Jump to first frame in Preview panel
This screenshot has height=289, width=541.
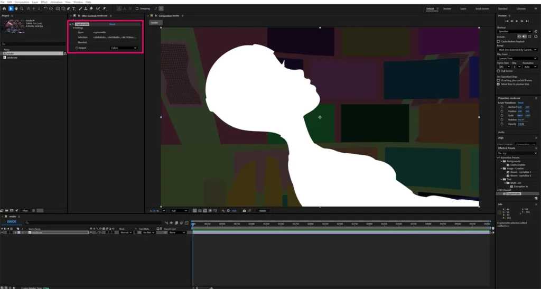(507, 21)
